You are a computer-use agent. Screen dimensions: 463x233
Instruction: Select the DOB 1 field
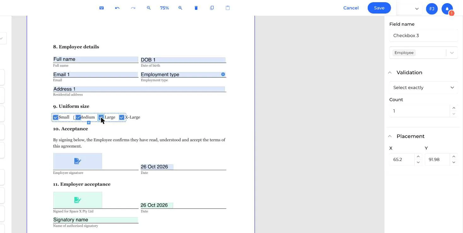pos(183,60)
